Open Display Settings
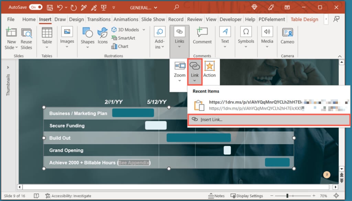 click(x=246, y=196)
